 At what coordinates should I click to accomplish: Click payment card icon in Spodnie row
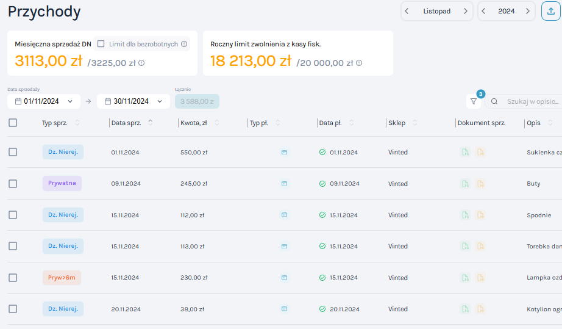(x=284, y=215)
